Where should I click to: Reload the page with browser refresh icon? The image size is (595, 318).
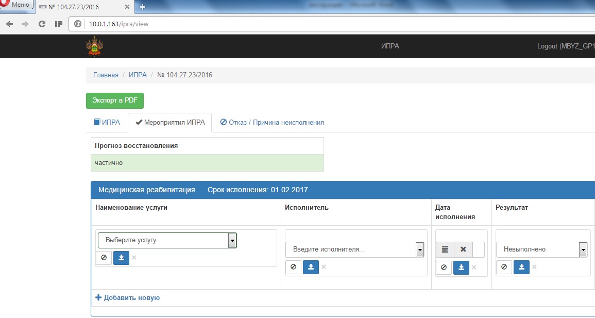pyautogui.click(x=42, y=24)
